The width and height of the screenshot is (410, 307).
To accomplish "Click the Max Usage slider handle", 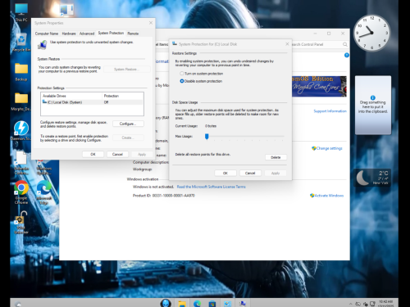I will [207, 137].
